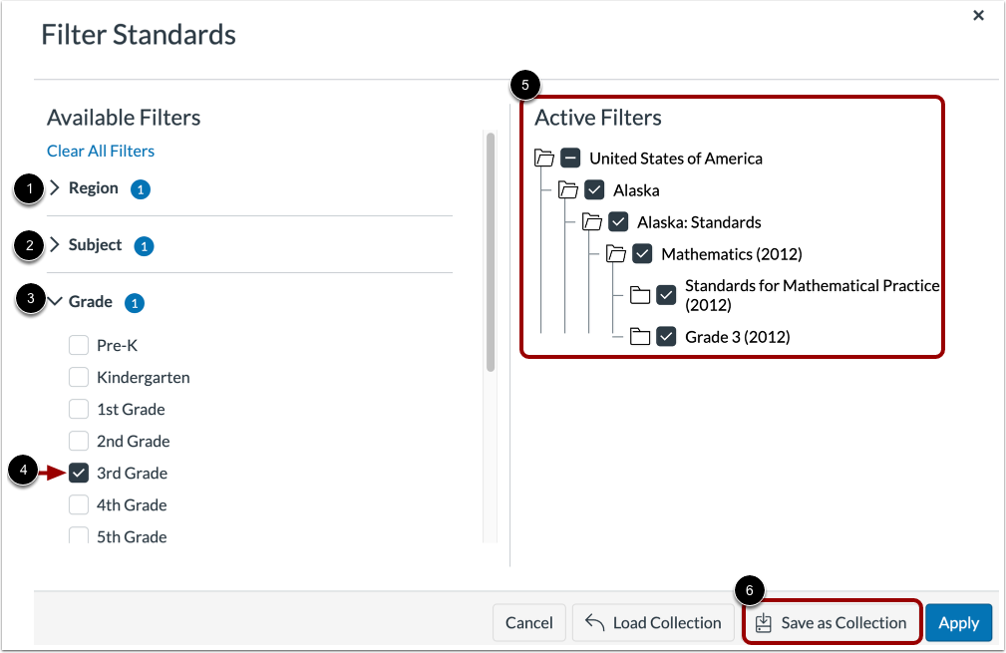
Task: Click the folder icon for Standards for Mathematical Practice
Action: (641, 295)
